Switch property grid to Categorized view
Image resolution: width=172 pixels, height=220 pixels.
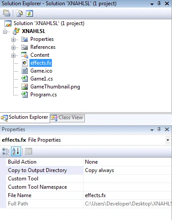6,151
